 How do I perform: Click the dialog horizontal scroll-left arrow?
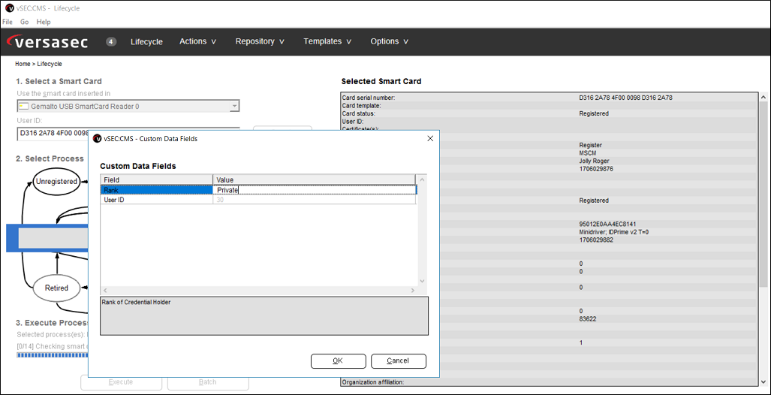pos(105,291)
